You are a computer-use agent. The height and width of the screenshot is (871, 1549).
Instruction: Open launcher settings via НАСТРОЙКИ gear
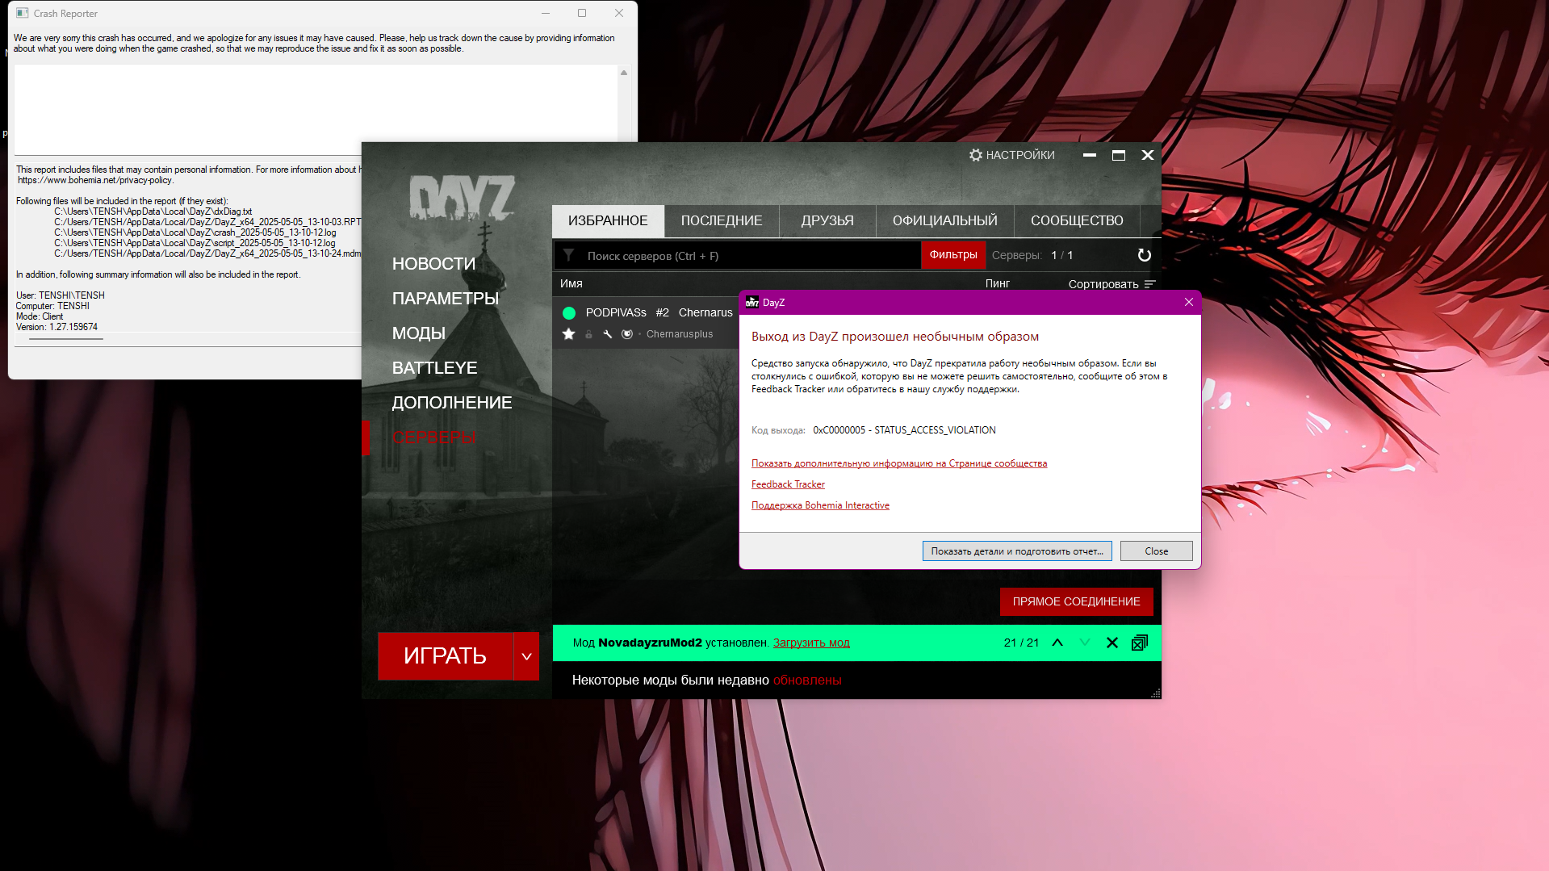pos(1011,155)
